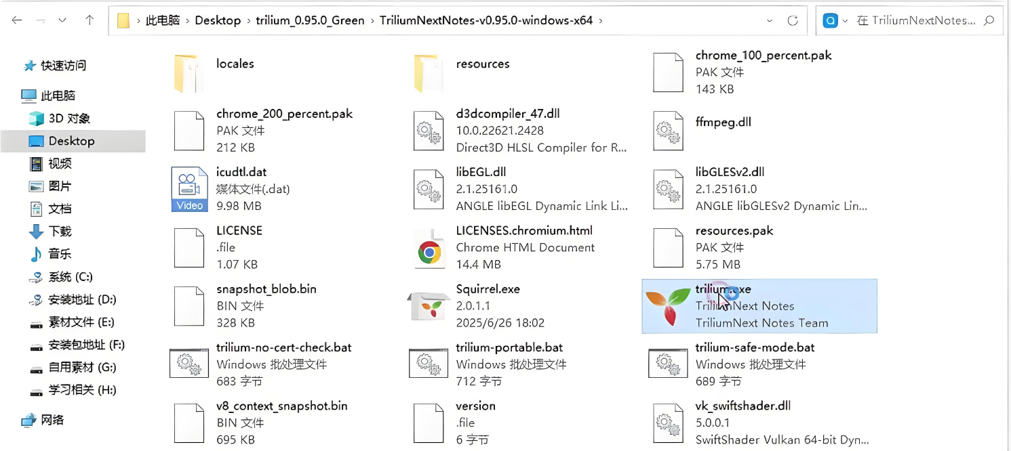Click the search magnifier icon
This screenshot has width=1011, height=451.
[989, 20]
